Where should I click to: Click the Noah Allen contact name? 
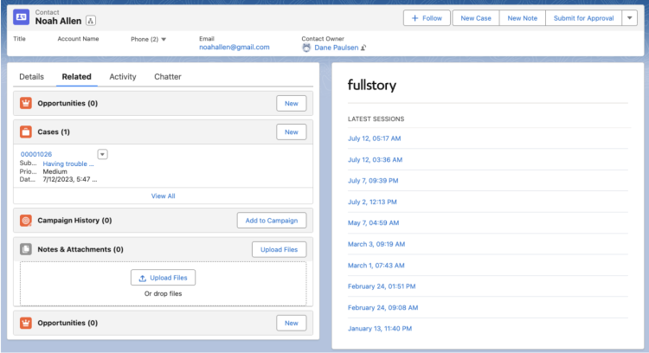[x=58, y=21]
